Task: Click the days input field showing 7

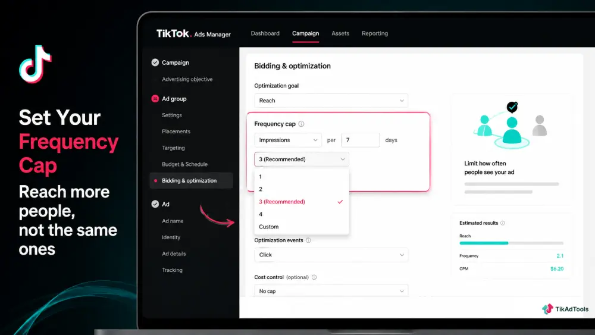Action: 360,140
